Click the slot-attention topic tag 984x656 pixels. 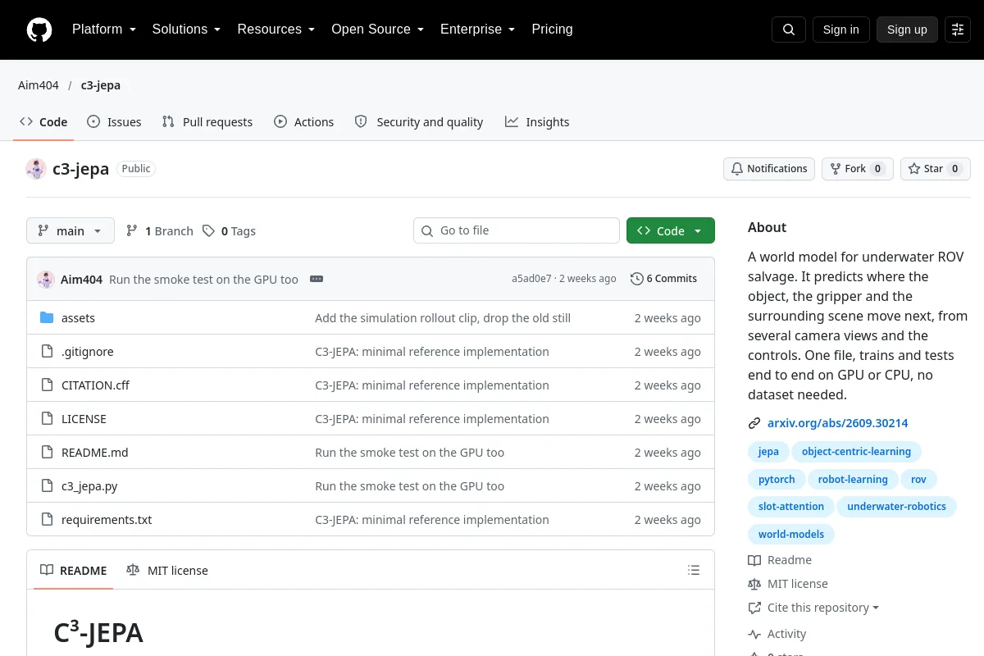pyautogui.click(x=791, y=507)
